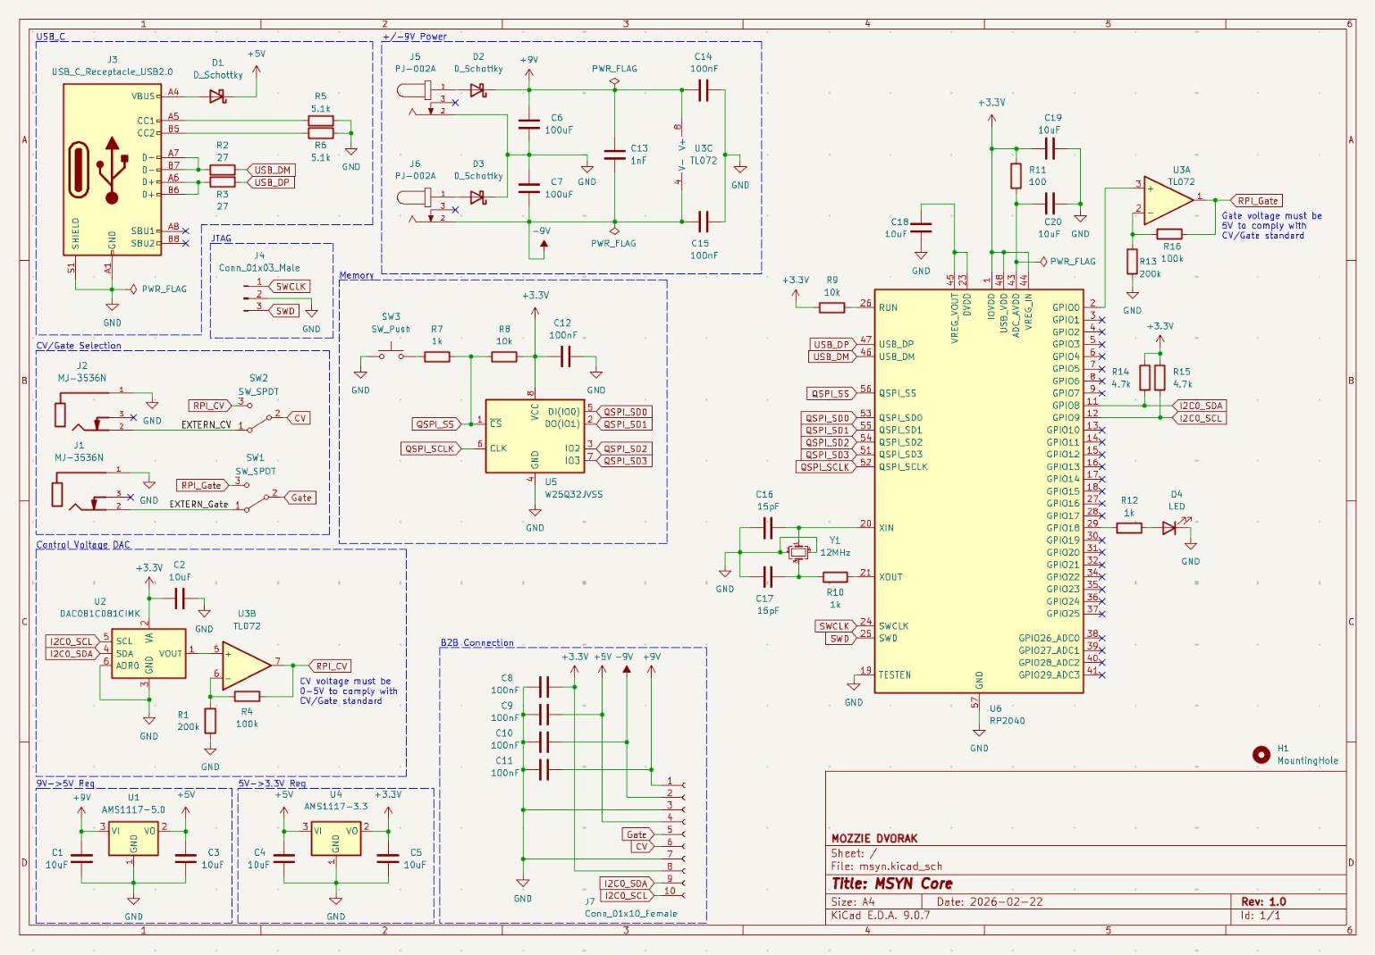Select the QSPI_SCLK label beside U5 CLK
This screenshot has height=955, width=1375.
[430, 448]
